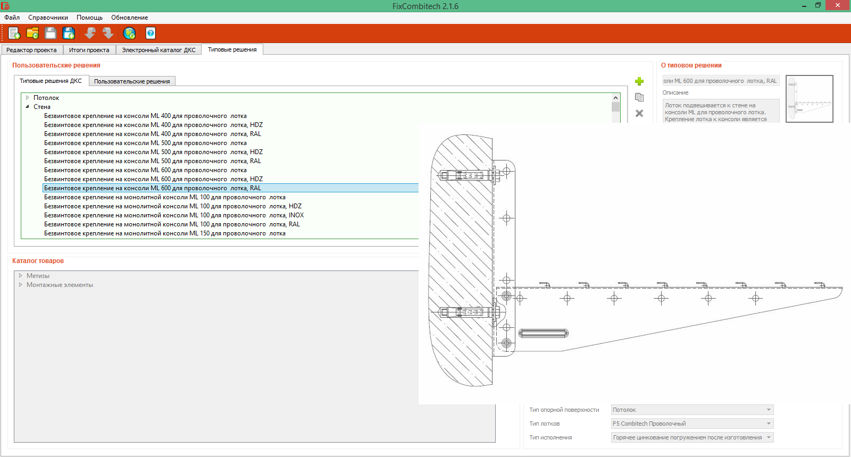Open the Тип опорной поверхности dropdown
The height and width of the screenshot is (457, 851).
(x=692, y=410)
